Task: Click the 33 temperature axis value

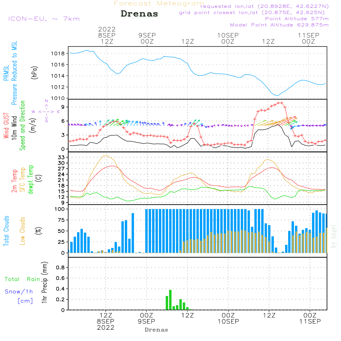Action: pyautogui.click(x=61, y=157)
